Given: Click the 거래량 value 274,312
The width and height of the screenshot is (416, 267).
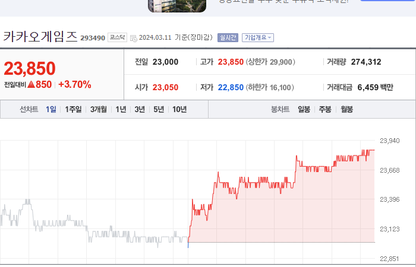Looking at the screenshot, I should click(366, 62).
